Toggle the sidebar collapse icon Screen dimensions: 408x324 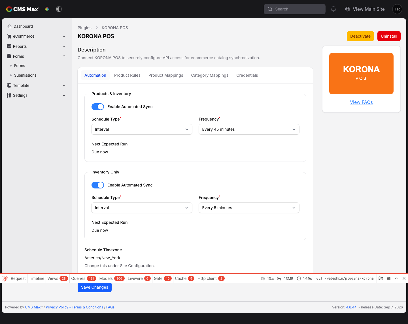(59, 9)
